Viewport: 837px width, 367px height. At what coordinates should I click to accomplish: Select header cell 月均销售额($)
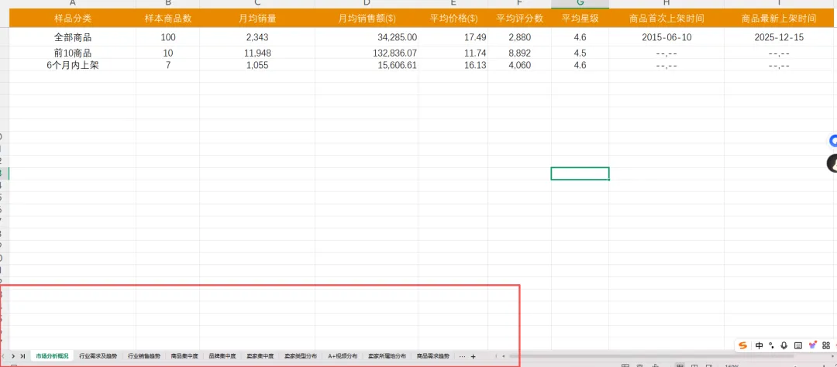click(367, 19)
